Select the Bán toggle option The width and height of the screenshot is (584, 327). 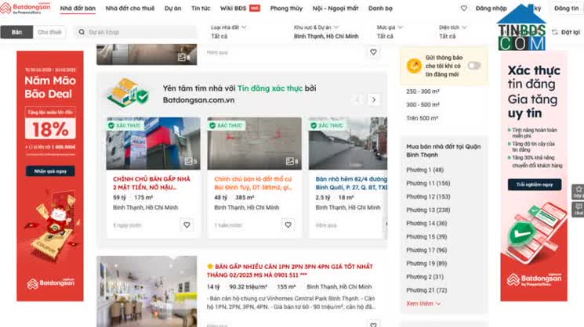tap(16, 32)
